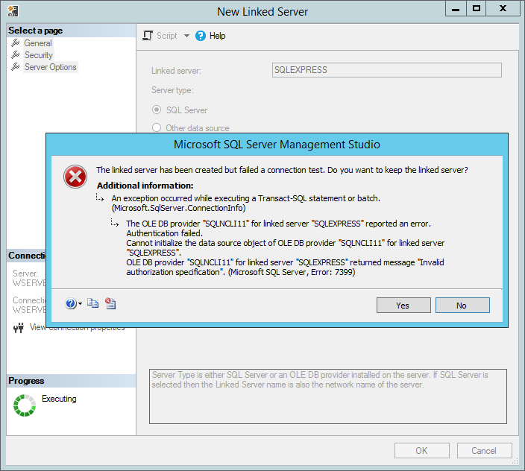
Task: Open the Server Options page
Action: click(x=51, y=67)
